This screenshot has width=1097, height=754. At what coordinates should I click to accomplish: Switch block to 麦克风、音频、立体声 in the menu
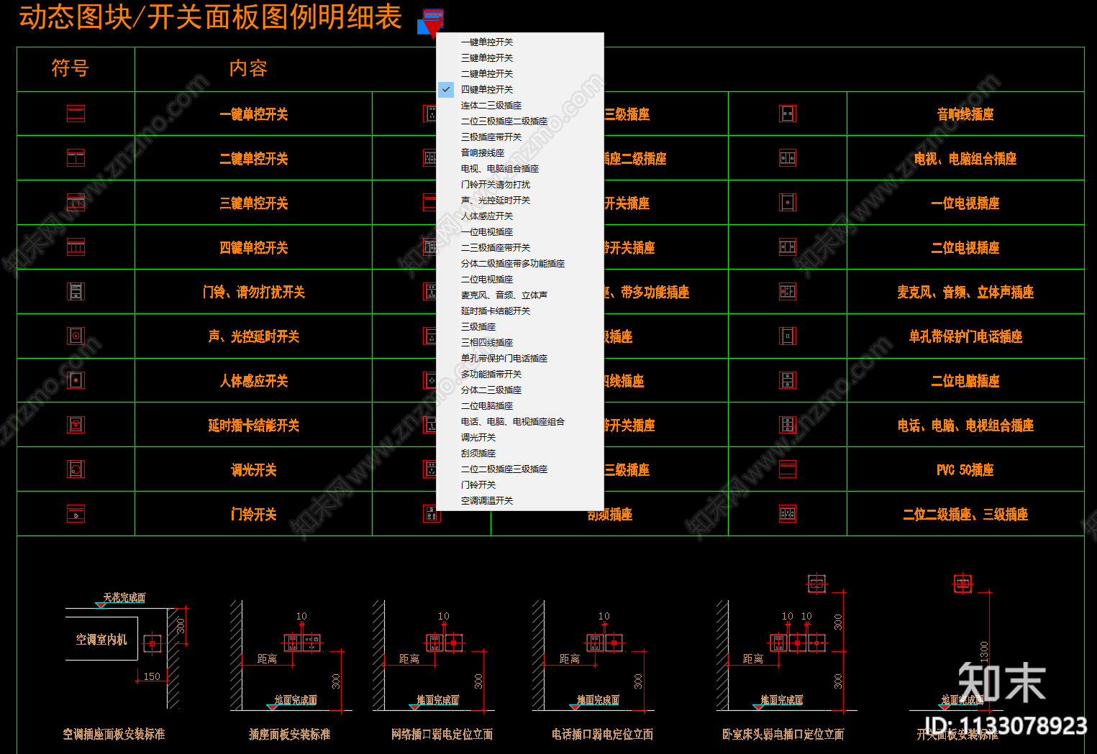tap(504, 295)
